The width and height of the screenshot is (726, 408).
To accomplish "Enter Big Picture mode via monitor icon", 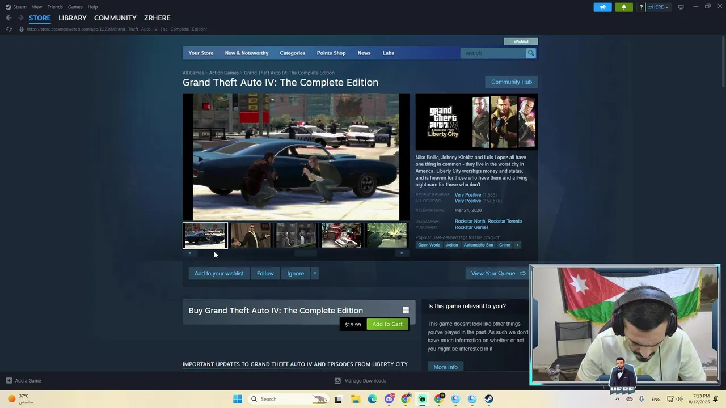I will (x=681, y=7).
